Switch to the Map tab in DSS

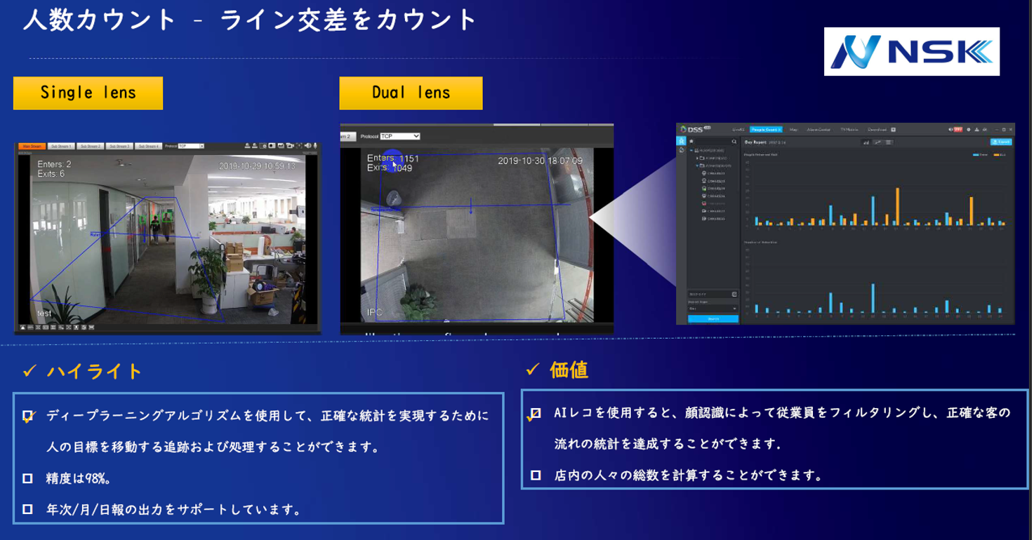point(793,130)
